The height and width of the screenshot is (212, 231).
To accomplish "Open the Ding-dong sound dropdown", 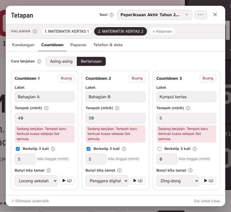I will pos(178,181).
